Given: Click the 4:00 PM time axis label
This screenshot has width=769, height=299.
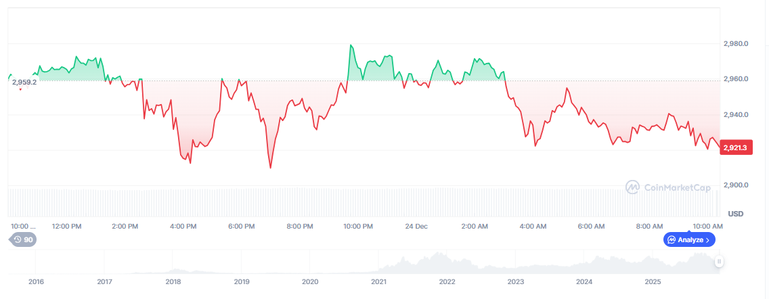Looking at the screenshot, I should (x=183, y=226).
